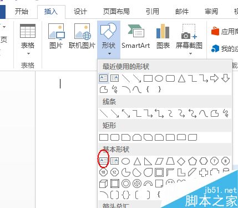Viewport: 238px width, 208px height.
Task: Choose rectangle in recently used shapes
Action: [148, 78]
